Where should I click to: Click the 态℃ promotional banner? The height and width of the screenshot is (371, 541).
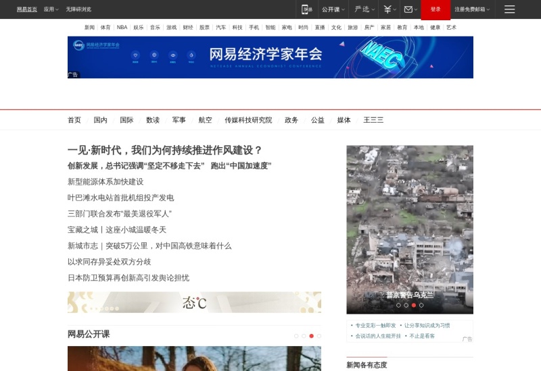click(194, 302)
